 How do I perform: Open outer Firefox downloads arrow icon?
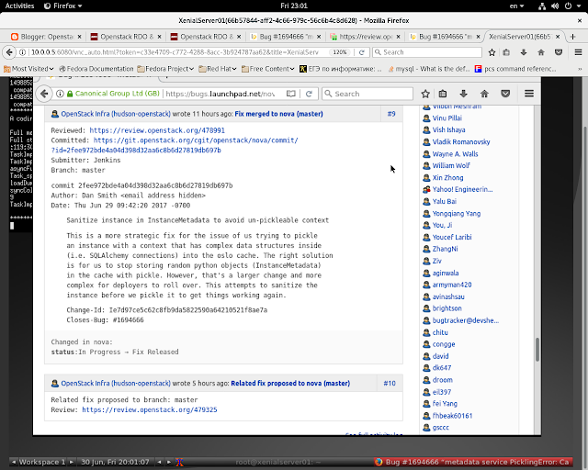(524, 52)
